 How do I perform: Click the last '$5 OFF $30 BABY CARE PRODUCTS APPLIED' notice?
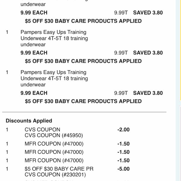[83, 101]
